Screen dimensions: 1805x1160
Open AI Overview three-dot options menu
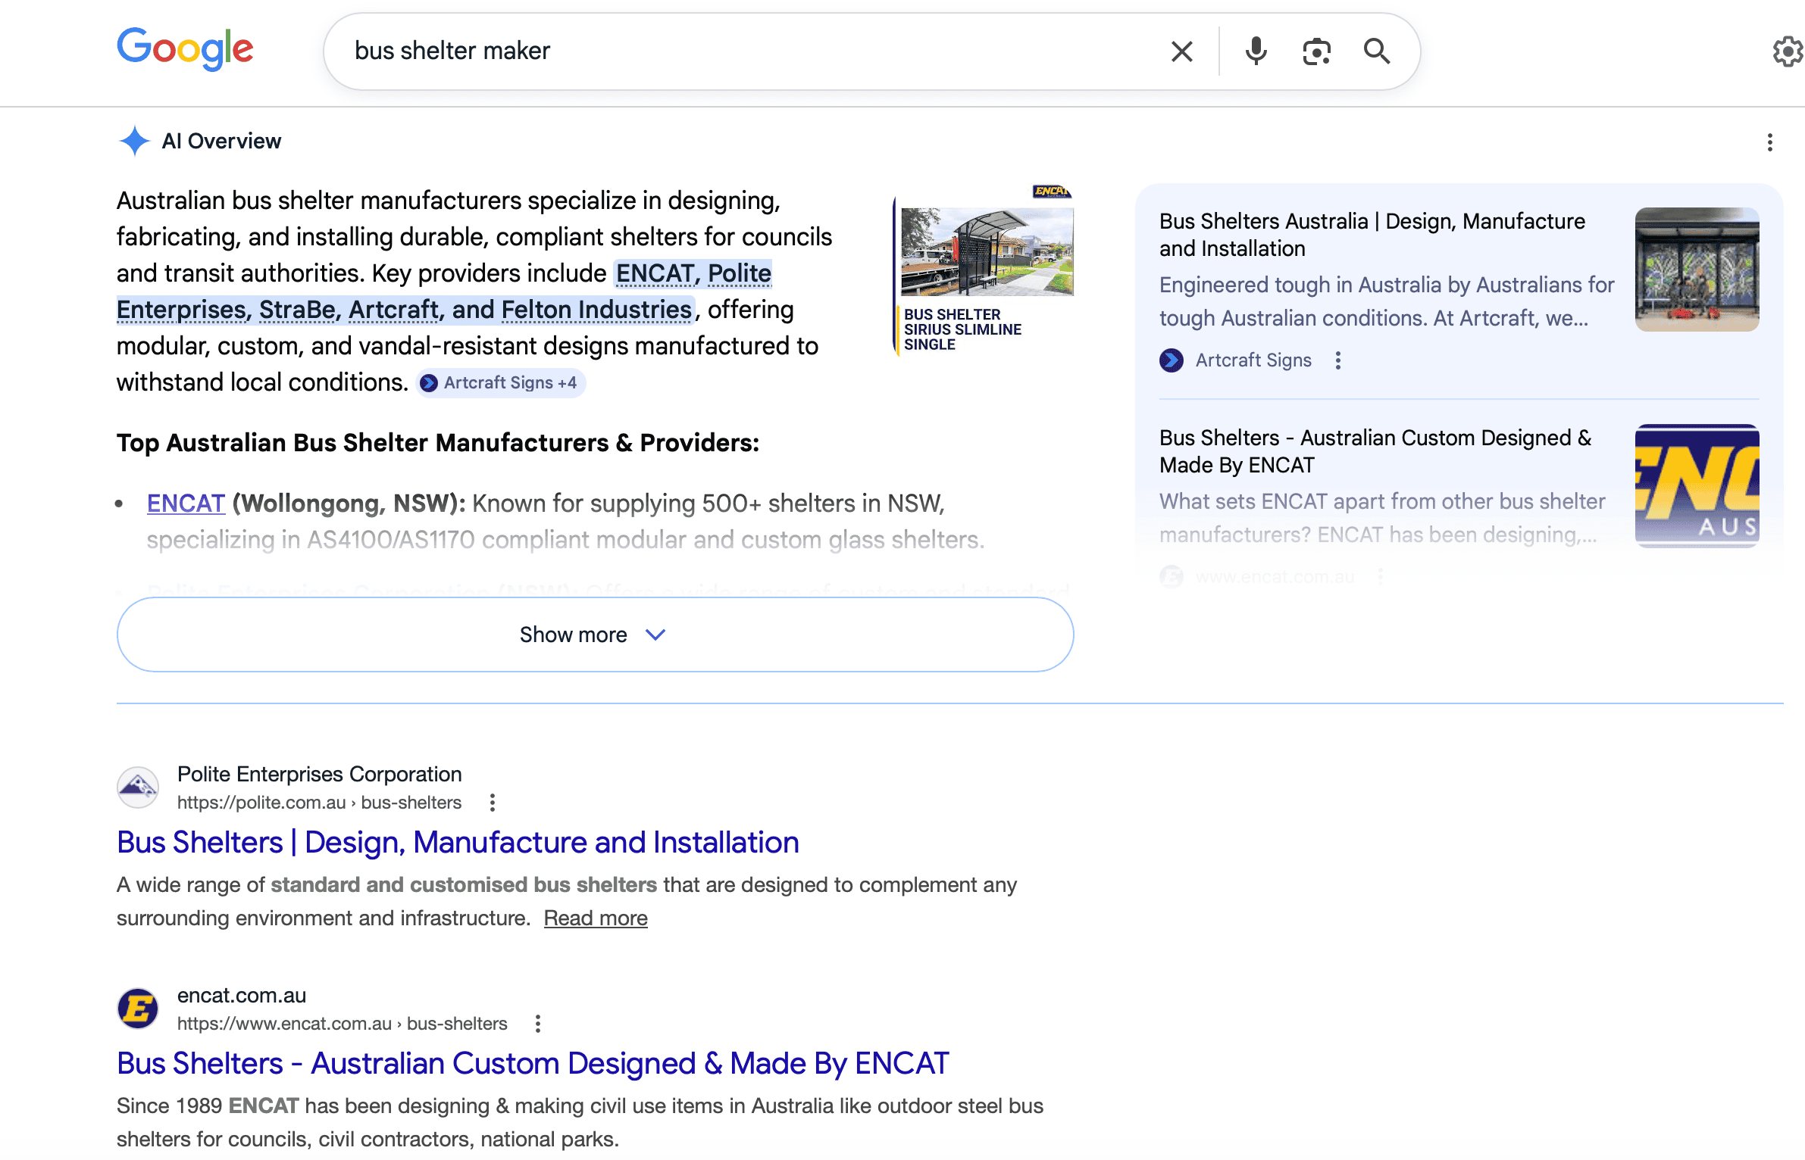point(1769,142)
